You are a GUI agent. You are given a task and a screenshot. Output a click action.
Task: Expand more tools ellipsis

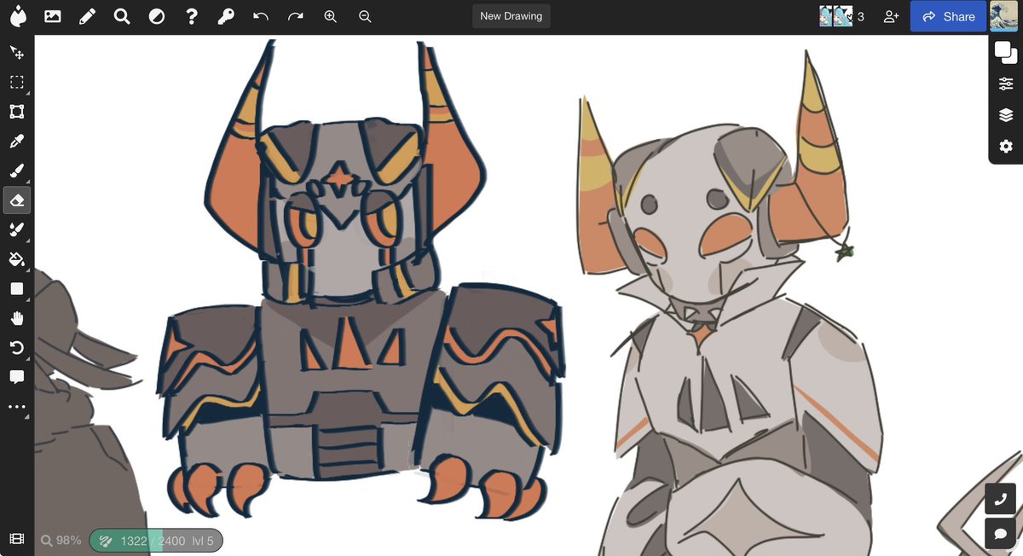[x=17, y=407]
